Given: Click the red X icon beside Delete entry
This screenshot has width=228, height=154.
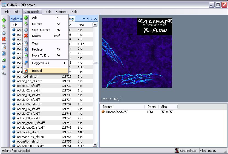Looking at the screenshot, I should tap(26, 36).
